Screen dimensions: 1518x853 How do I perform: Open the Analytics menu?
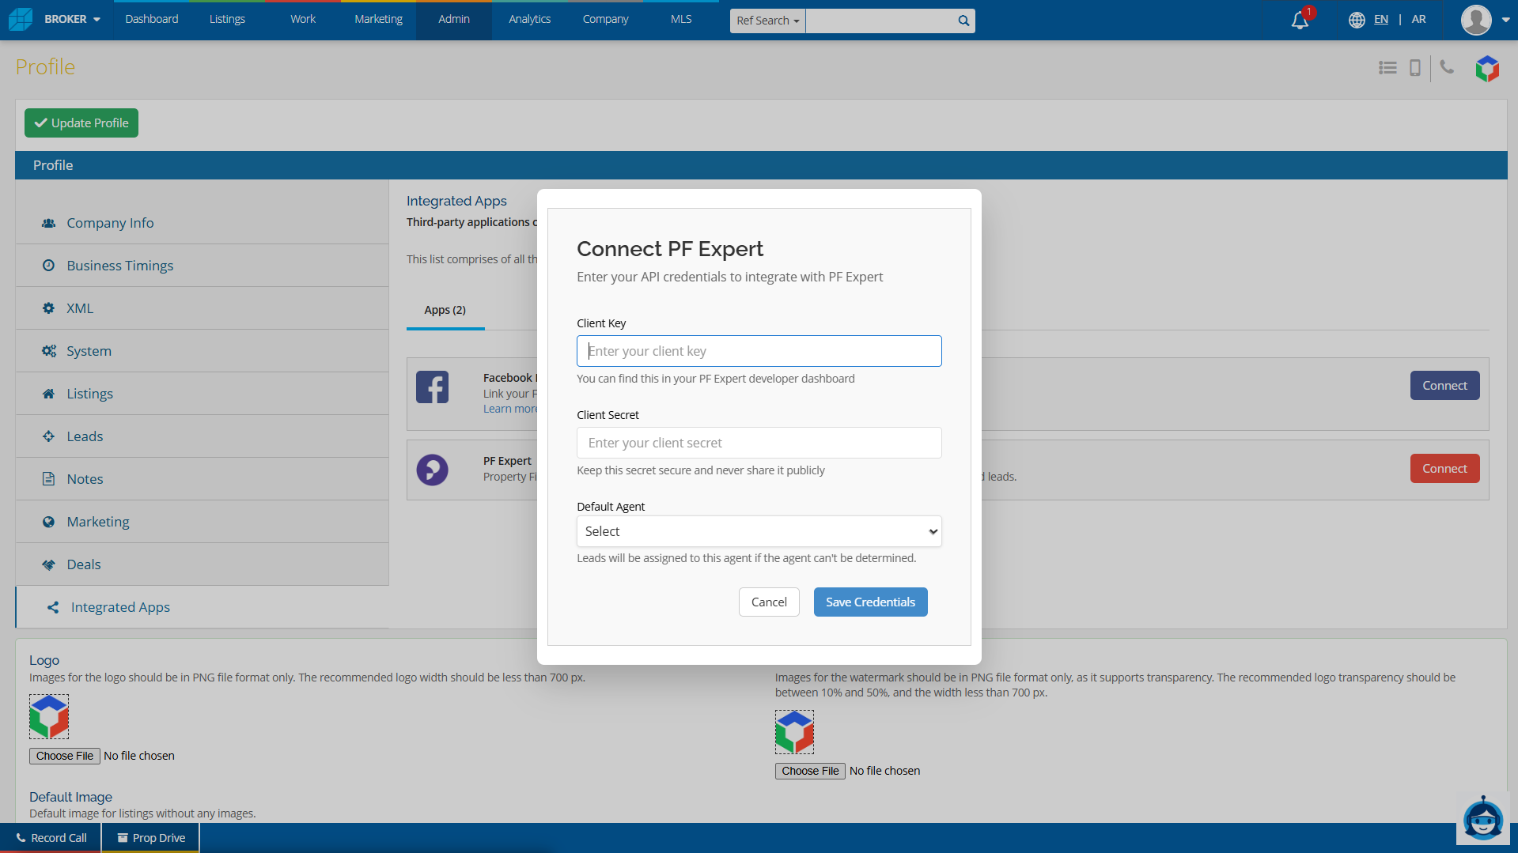(x=529, y=19)
